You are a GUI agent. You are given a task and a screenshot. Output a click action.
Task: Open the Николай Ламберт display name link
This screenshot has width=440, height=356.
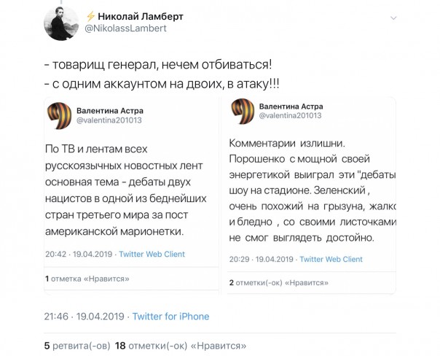point(140,16)
